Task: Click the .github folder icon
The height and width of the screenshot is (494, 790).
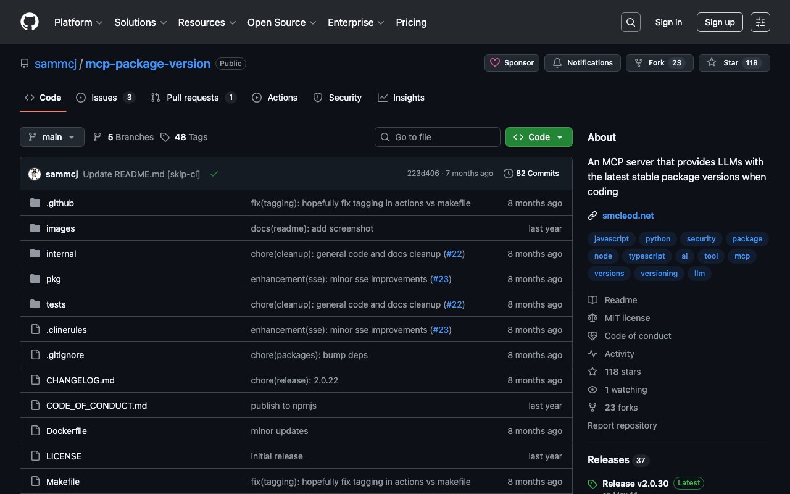Action: (35, 203)
